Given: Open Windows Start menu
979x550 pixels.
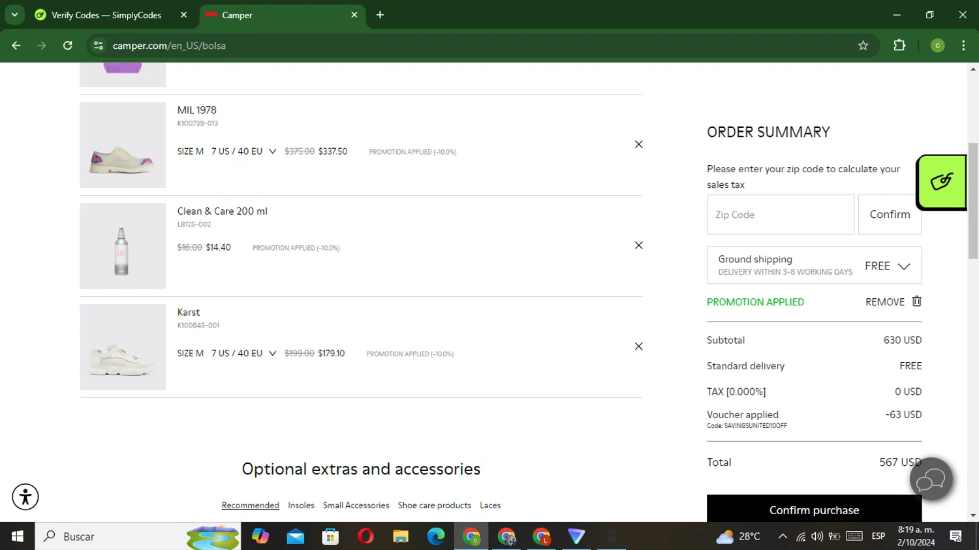Looking at the screenshot, I should (x=17, y=536).
